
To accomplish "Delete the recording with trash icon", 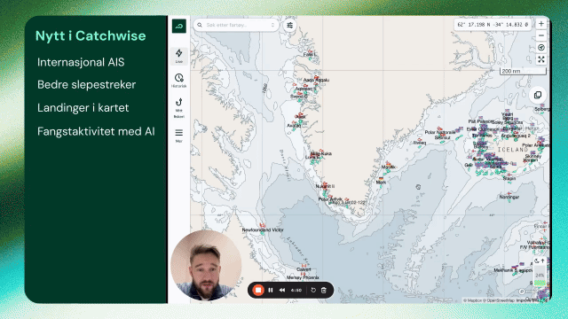I will (324, 290).
